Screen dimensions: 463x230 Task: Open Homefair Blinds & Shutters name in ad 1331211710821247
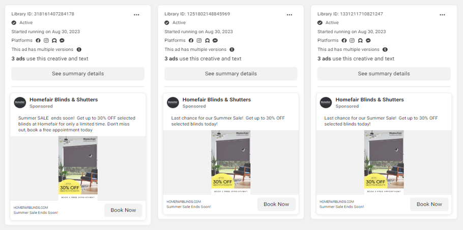point(369,100)
